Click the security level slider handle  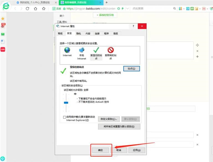point(66,102)
